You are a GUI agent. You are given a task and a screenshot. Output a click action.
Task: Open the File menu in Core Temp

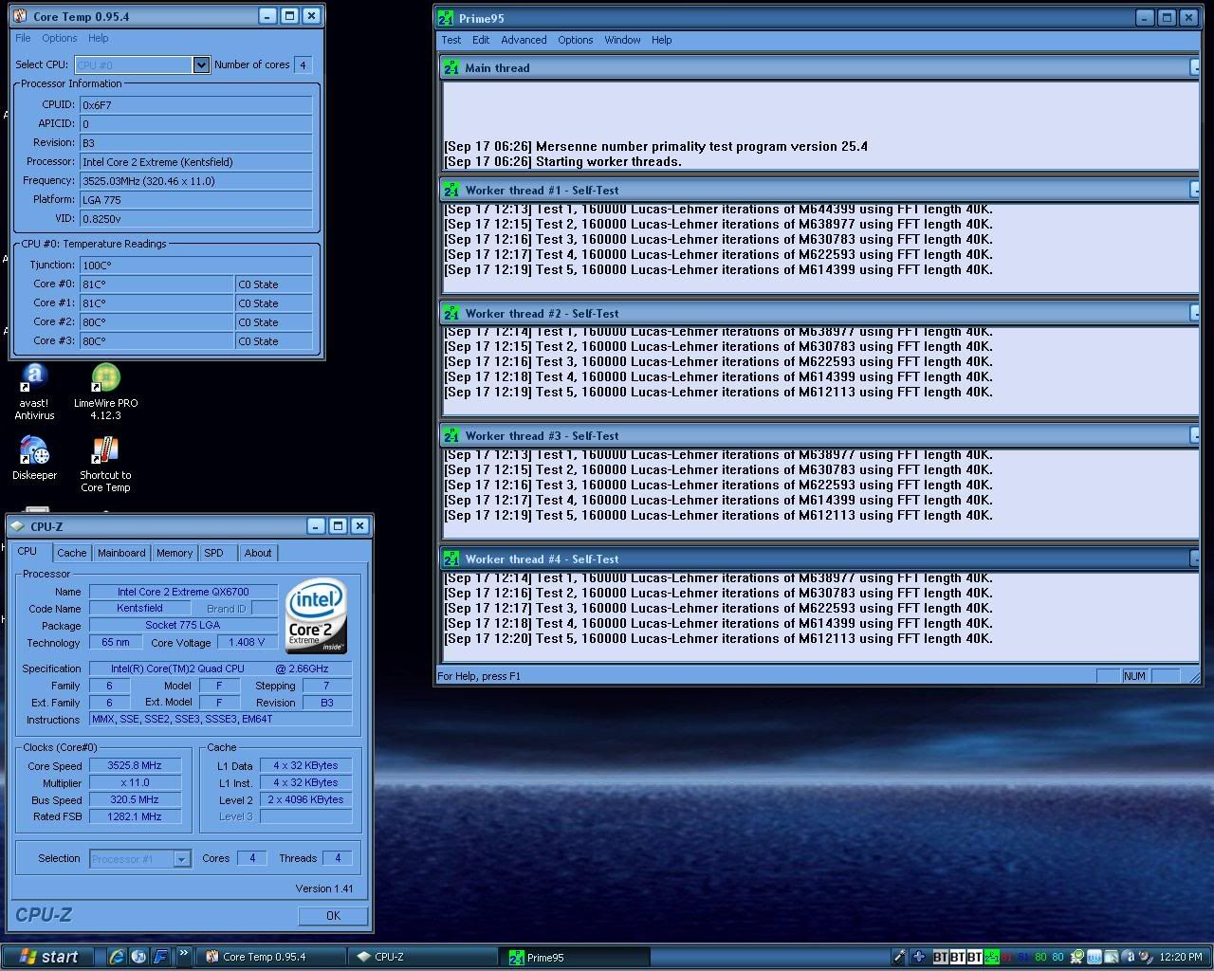[23, 38]
